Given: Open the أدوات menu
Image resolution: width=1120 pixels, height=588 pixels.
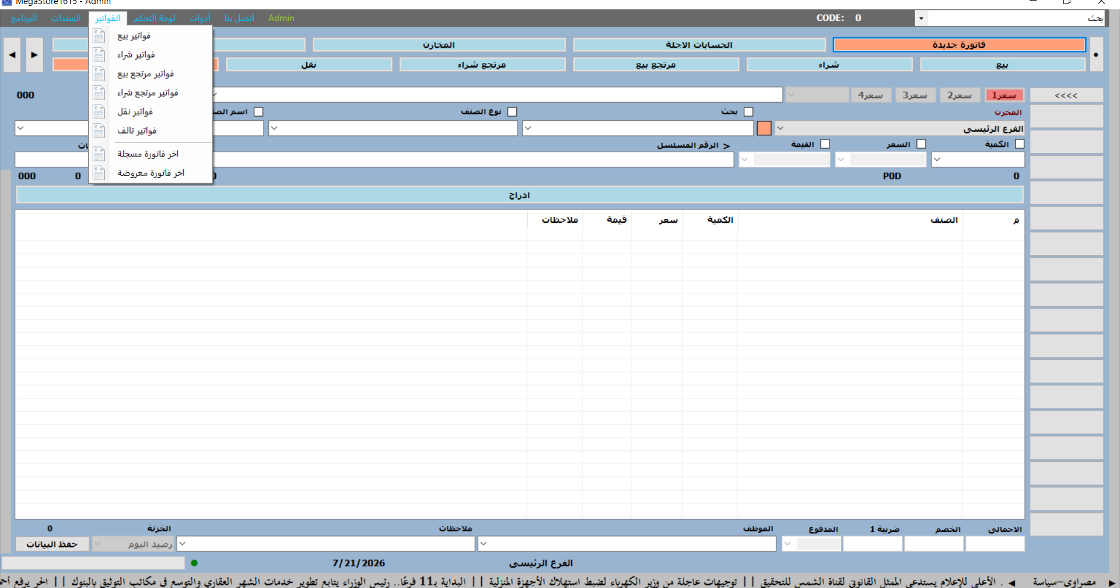Looking at the screenshot, I should coord(200,18).
